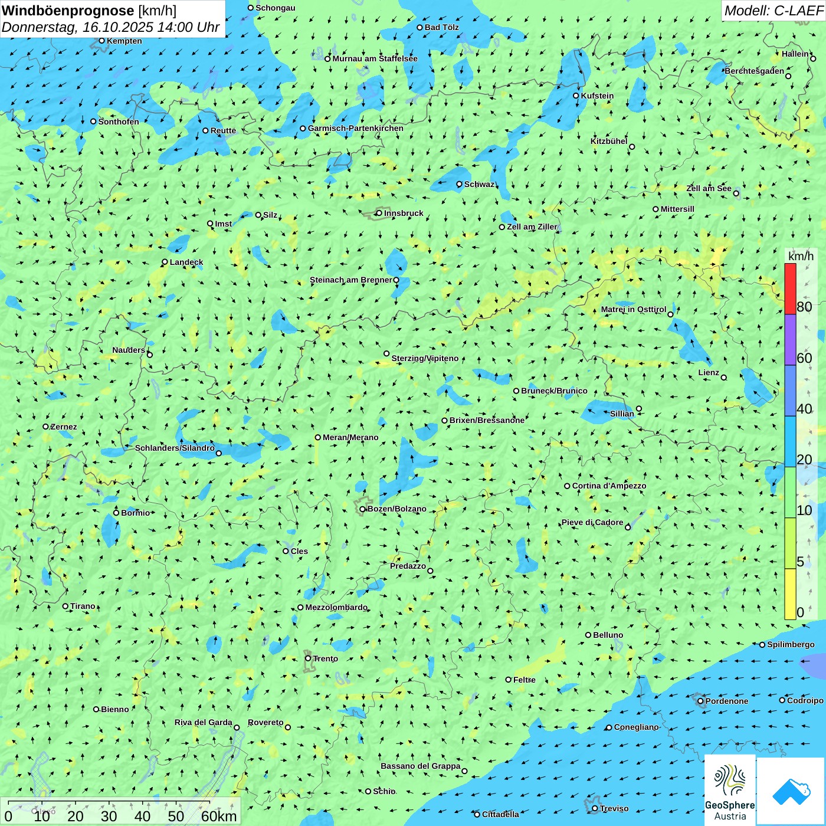Click the Feltre location dot
The width and height of the screenshot is (826, 826).
(509, 680)
